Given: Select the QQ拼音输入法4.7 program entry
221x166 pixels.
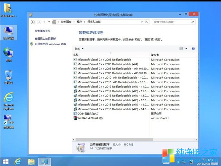Looking at the screenshot, I should point(88,113).
